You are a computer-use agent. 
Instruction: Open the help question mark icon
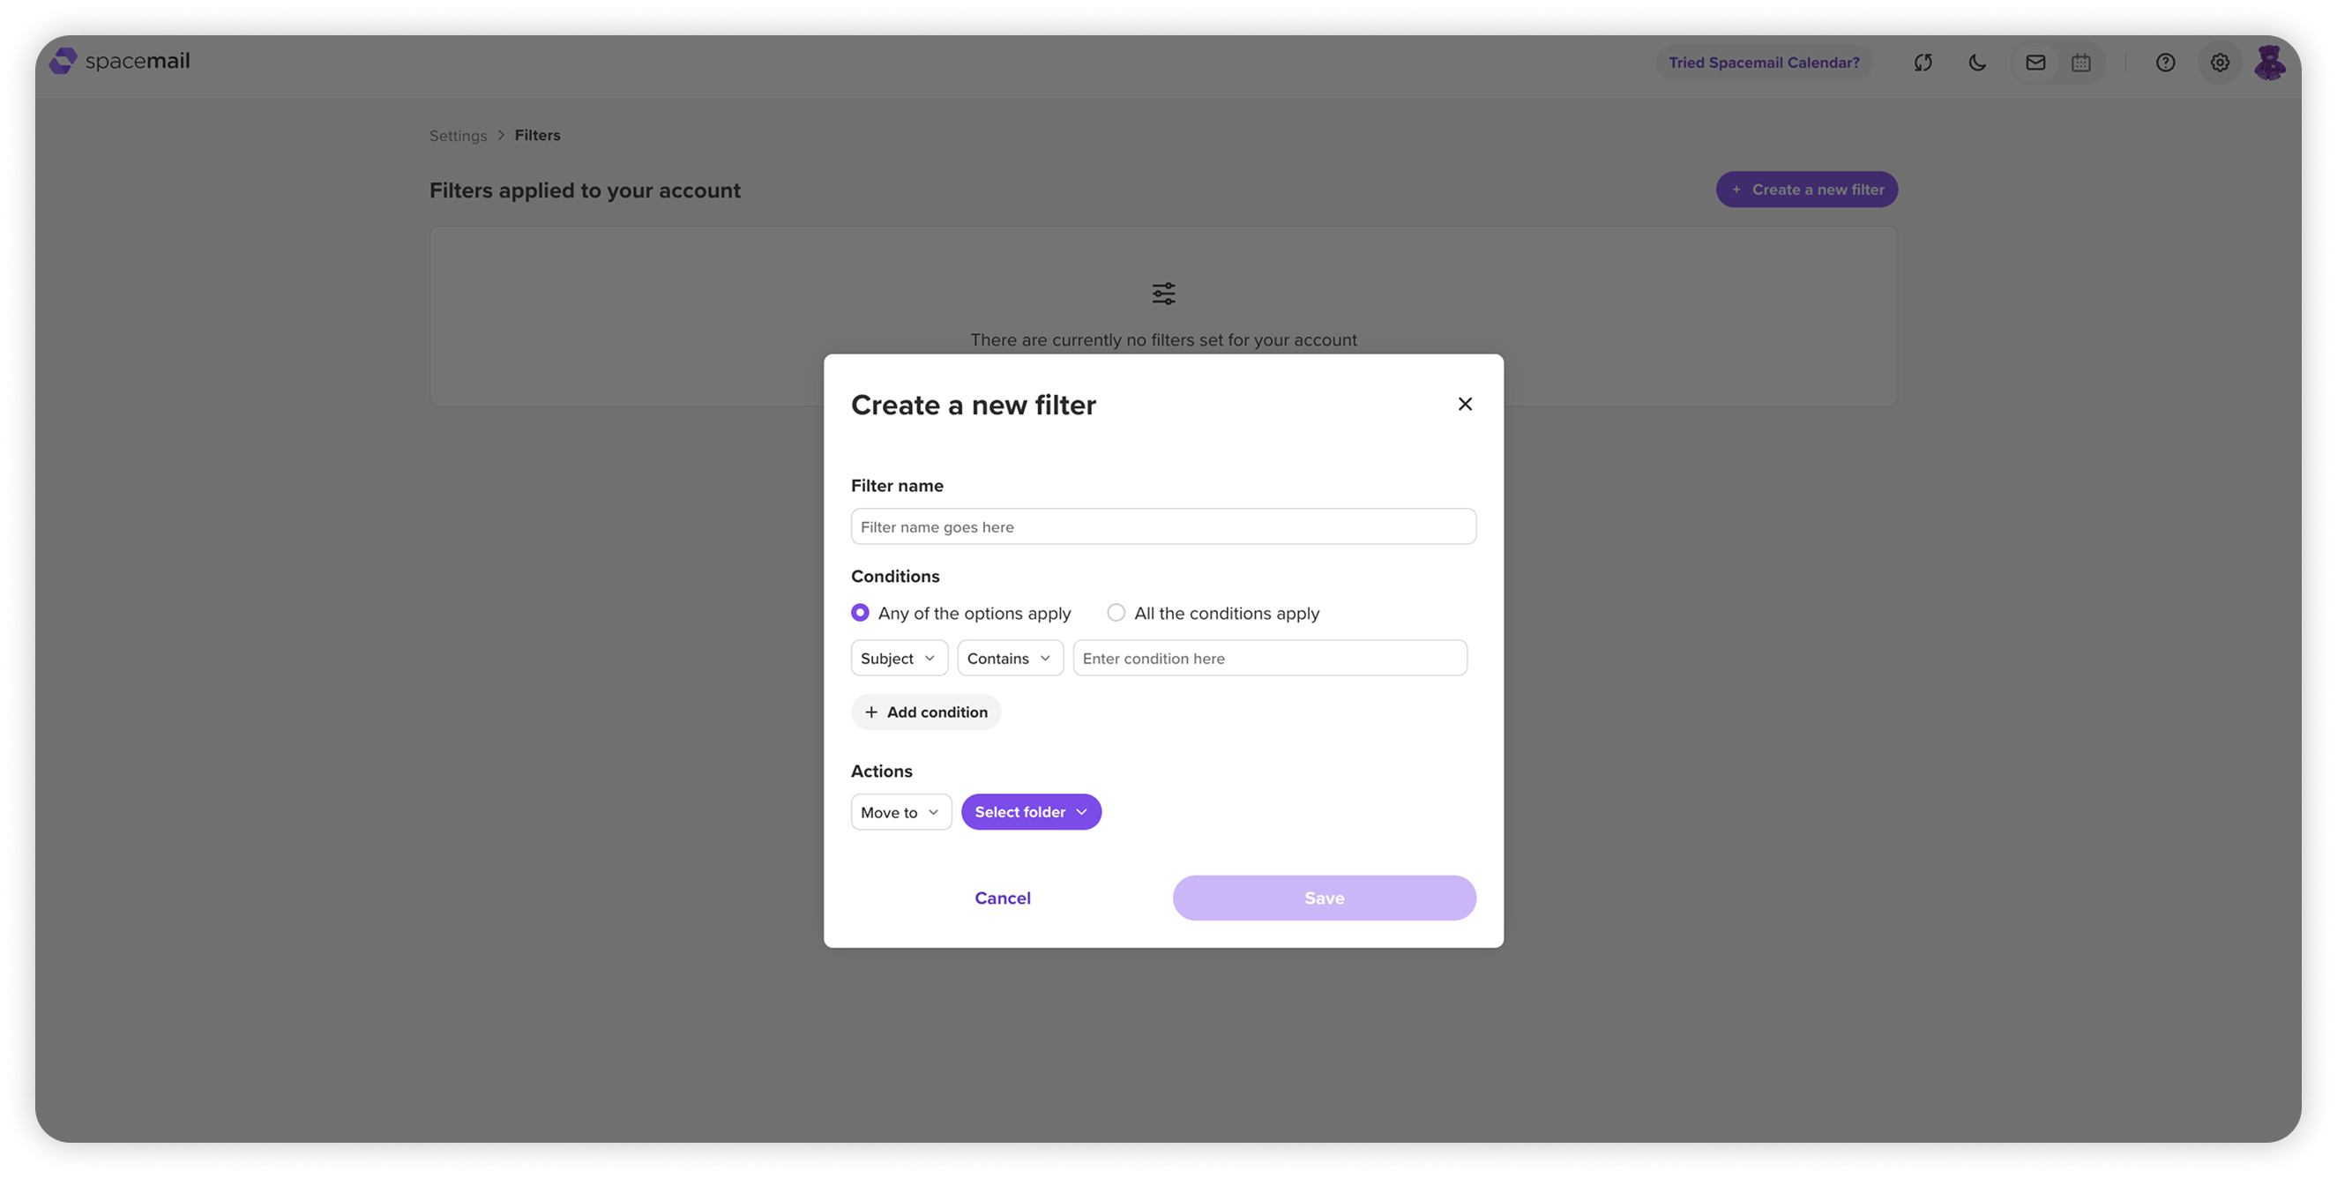tap(2166, 63)
